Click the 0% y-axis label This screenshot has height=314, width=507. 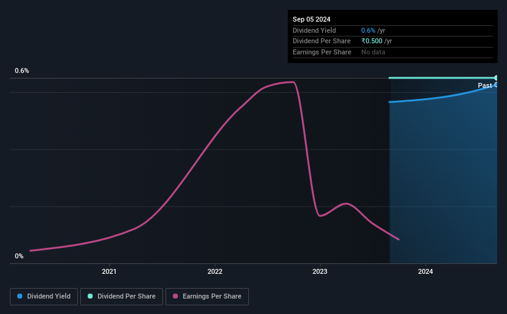click(x=19, y=256)
